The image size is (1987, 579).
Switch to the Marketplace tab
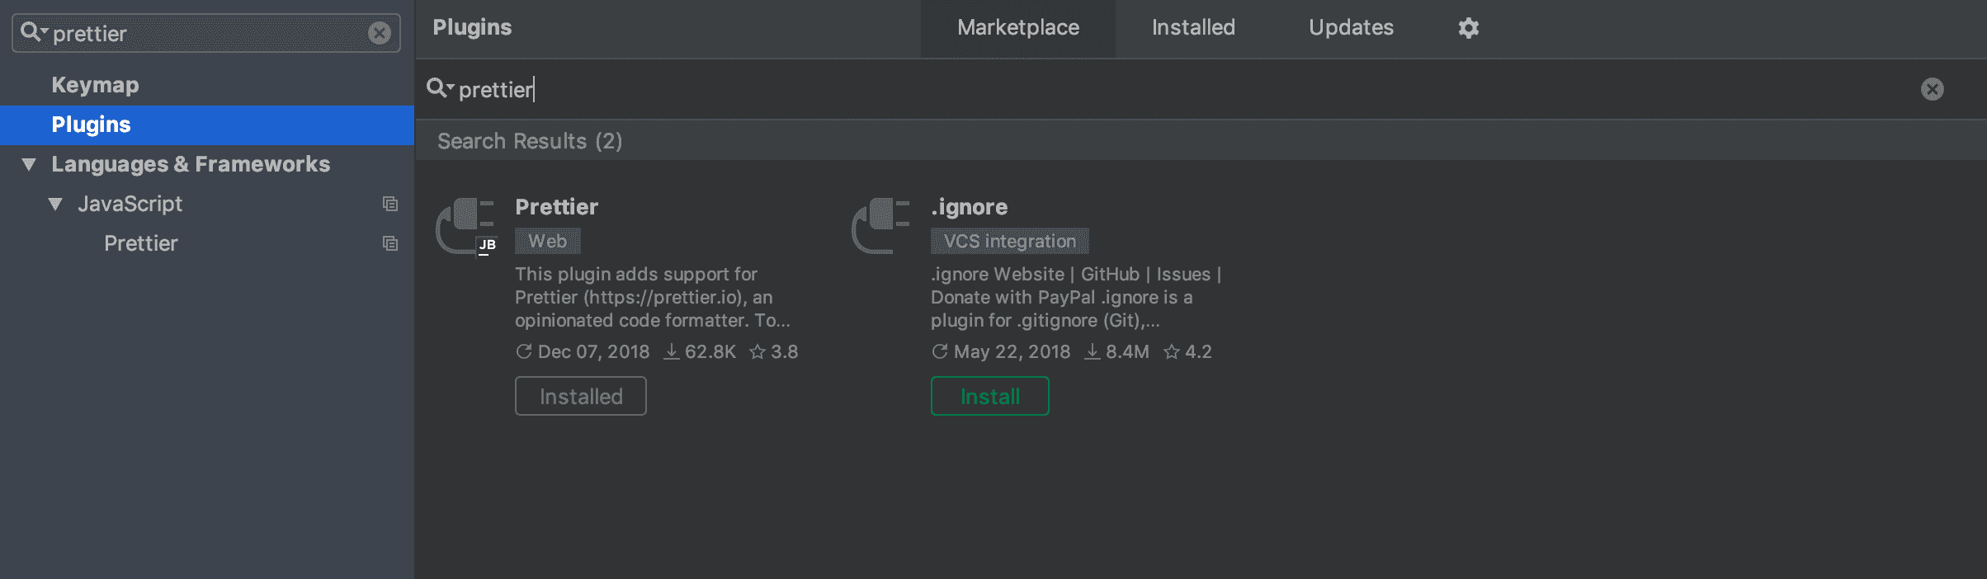click(1017, 28)
